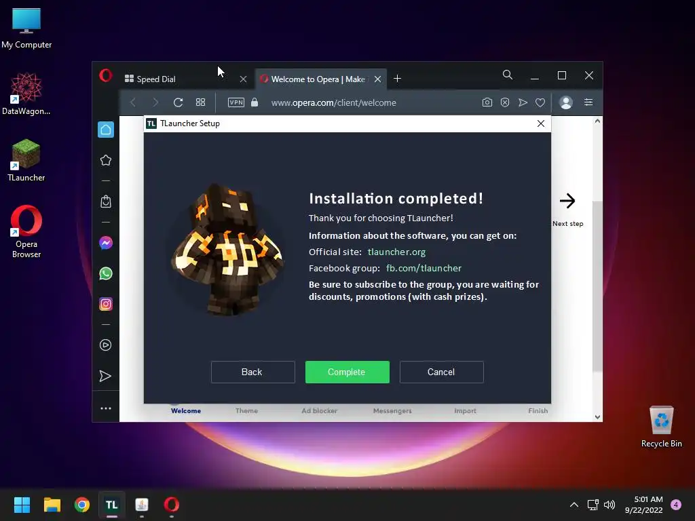The width and height of the screenshot is (695, 521).
Task: Select the Theme step
Action: click(246, 410)
